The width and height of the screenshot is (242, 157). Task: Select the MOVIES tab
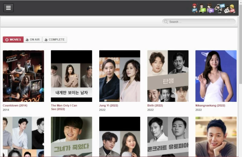[x=13, y=40]
